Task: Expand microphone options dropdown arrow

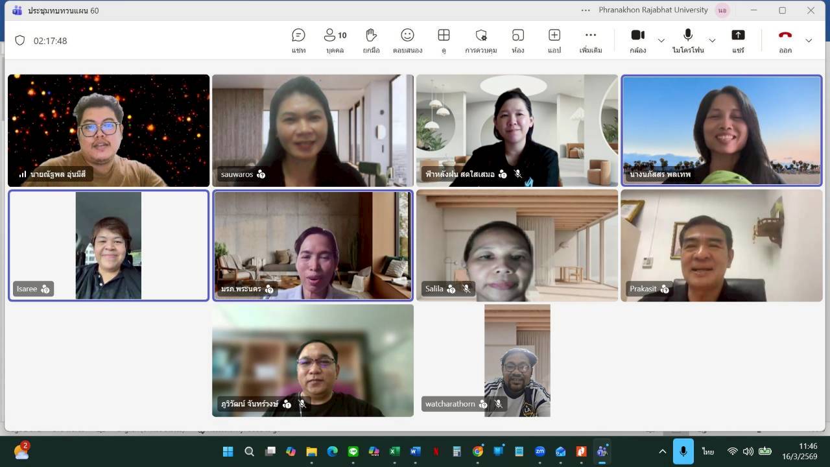Action: (x=712, y=41)
